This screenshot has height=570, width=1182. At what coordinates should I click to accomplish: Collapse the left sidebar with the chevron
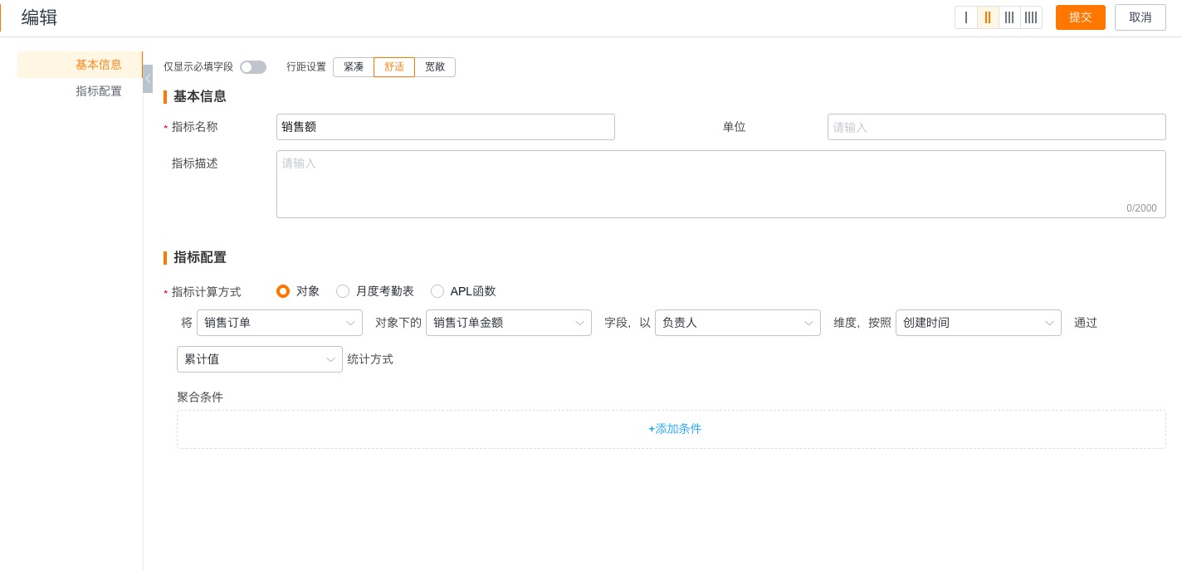(148, 79)
